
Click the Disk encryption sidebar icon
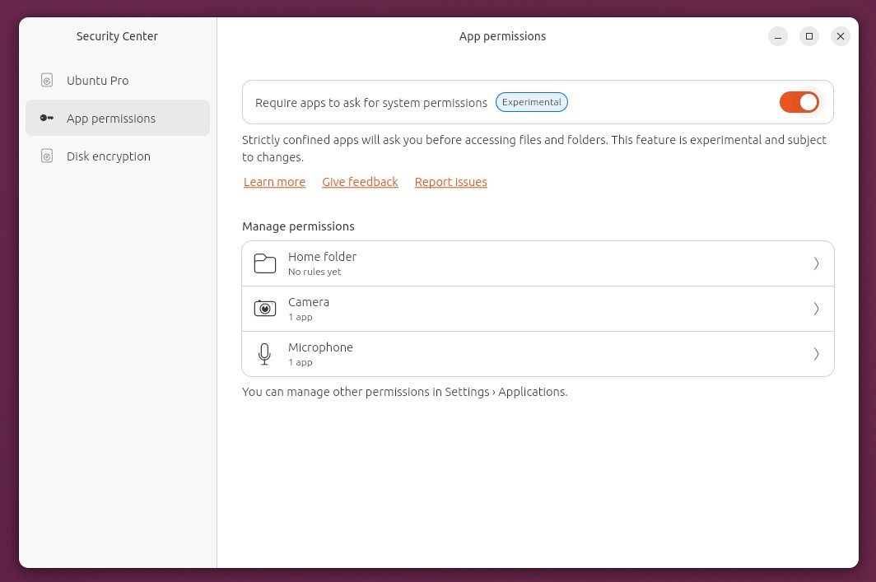point(47,156)
